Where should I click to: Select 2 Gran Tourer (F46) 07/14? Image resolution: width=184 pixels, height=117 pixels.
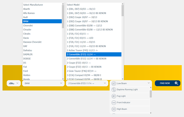point(94,71)
